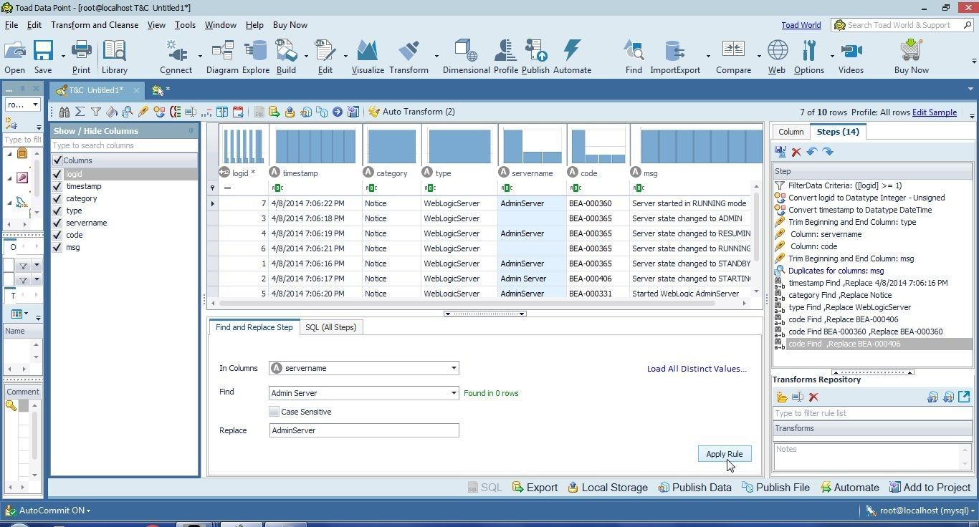Uncheck the timestamp column checkbox
Viewport: 979px width, 527px height.
(x=57, y=186)
